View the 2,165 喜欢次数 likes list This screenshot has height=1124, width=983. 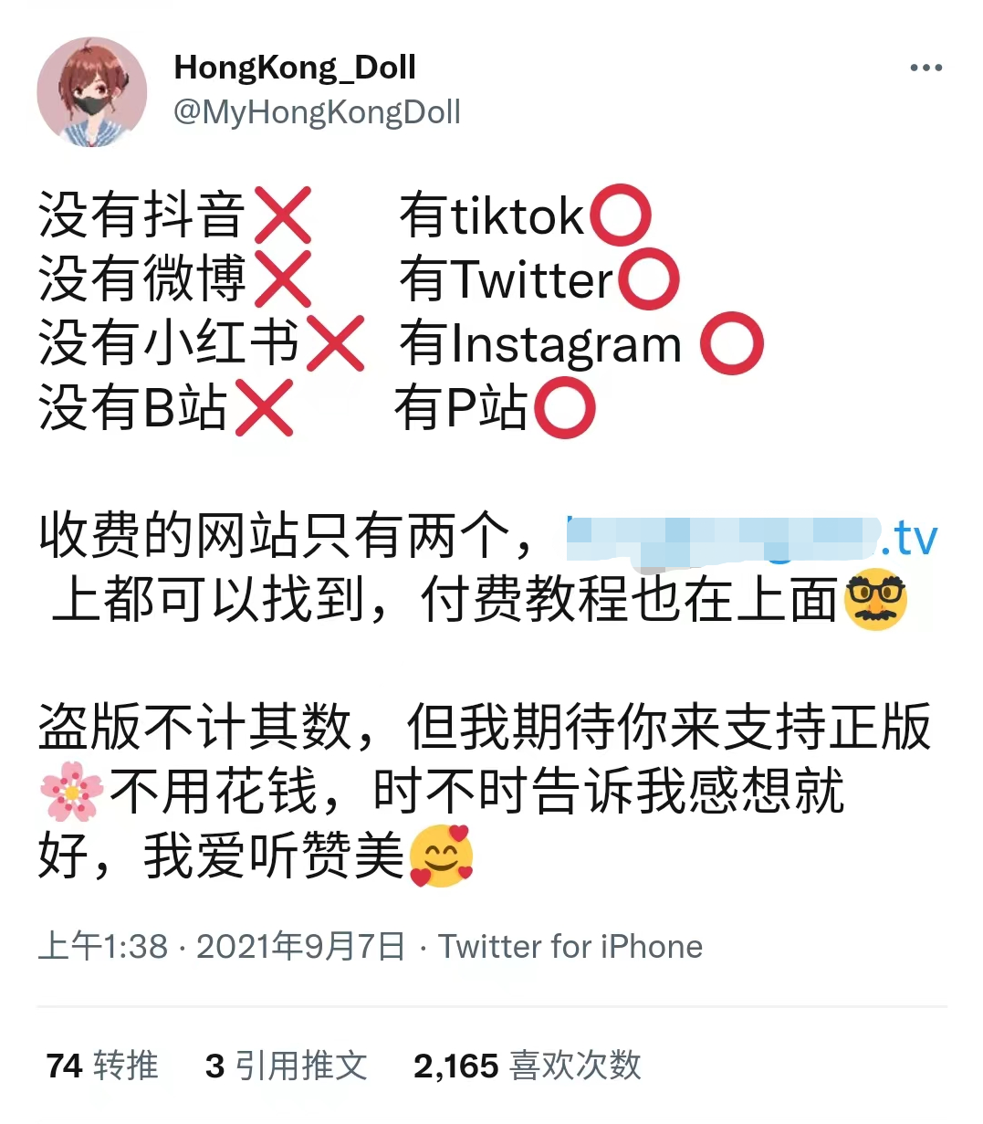(528, 1066)
